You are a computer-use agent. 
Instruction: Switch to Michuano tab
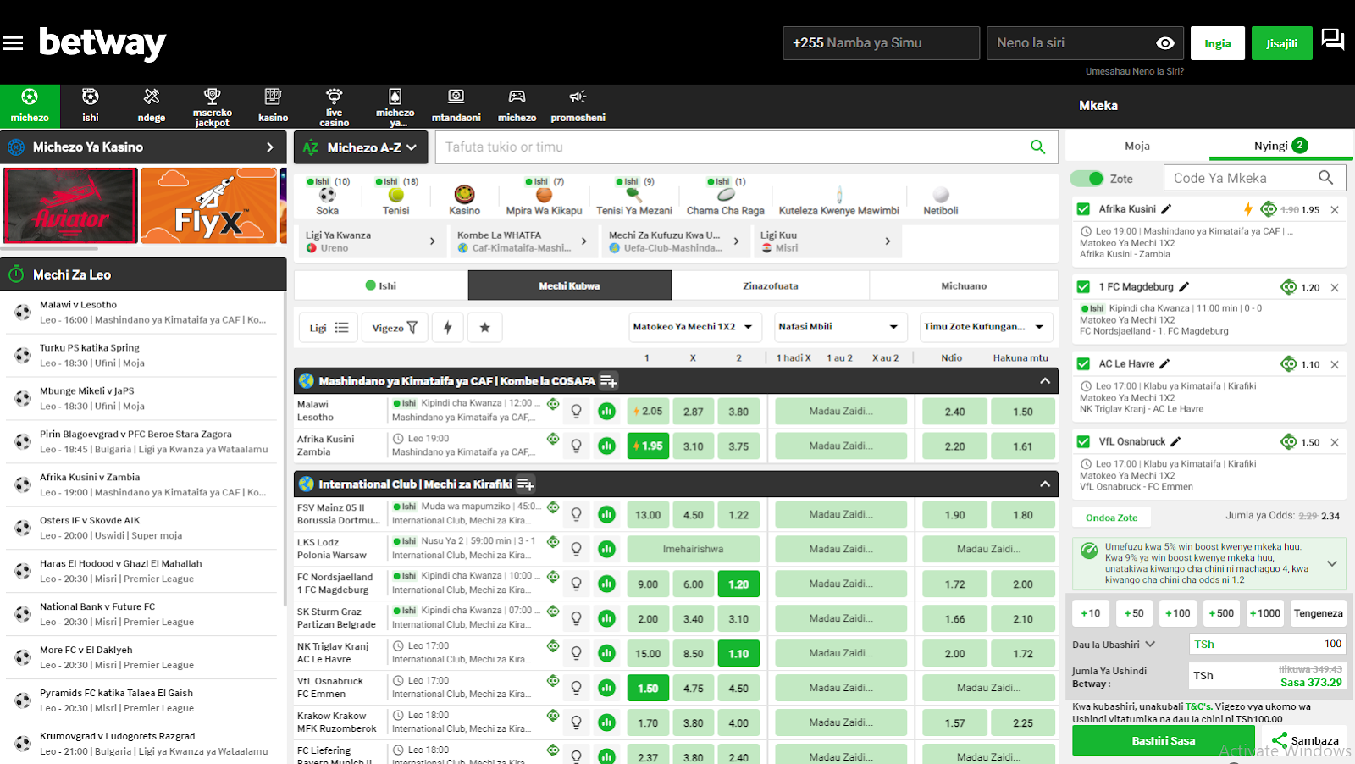[x=964, y=286]
